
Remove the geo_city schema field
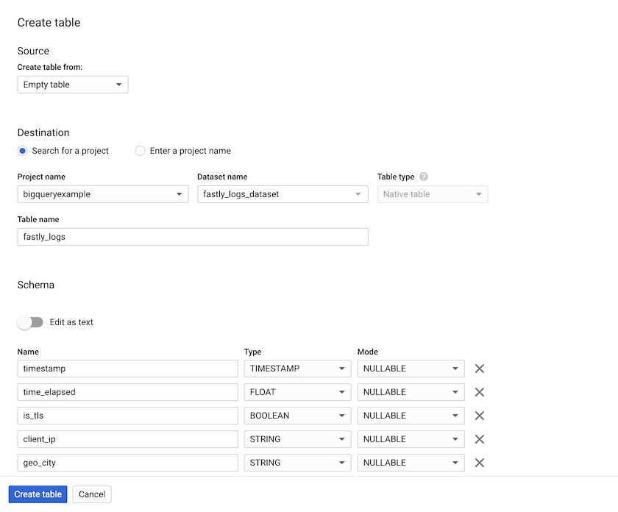[479, 462]
